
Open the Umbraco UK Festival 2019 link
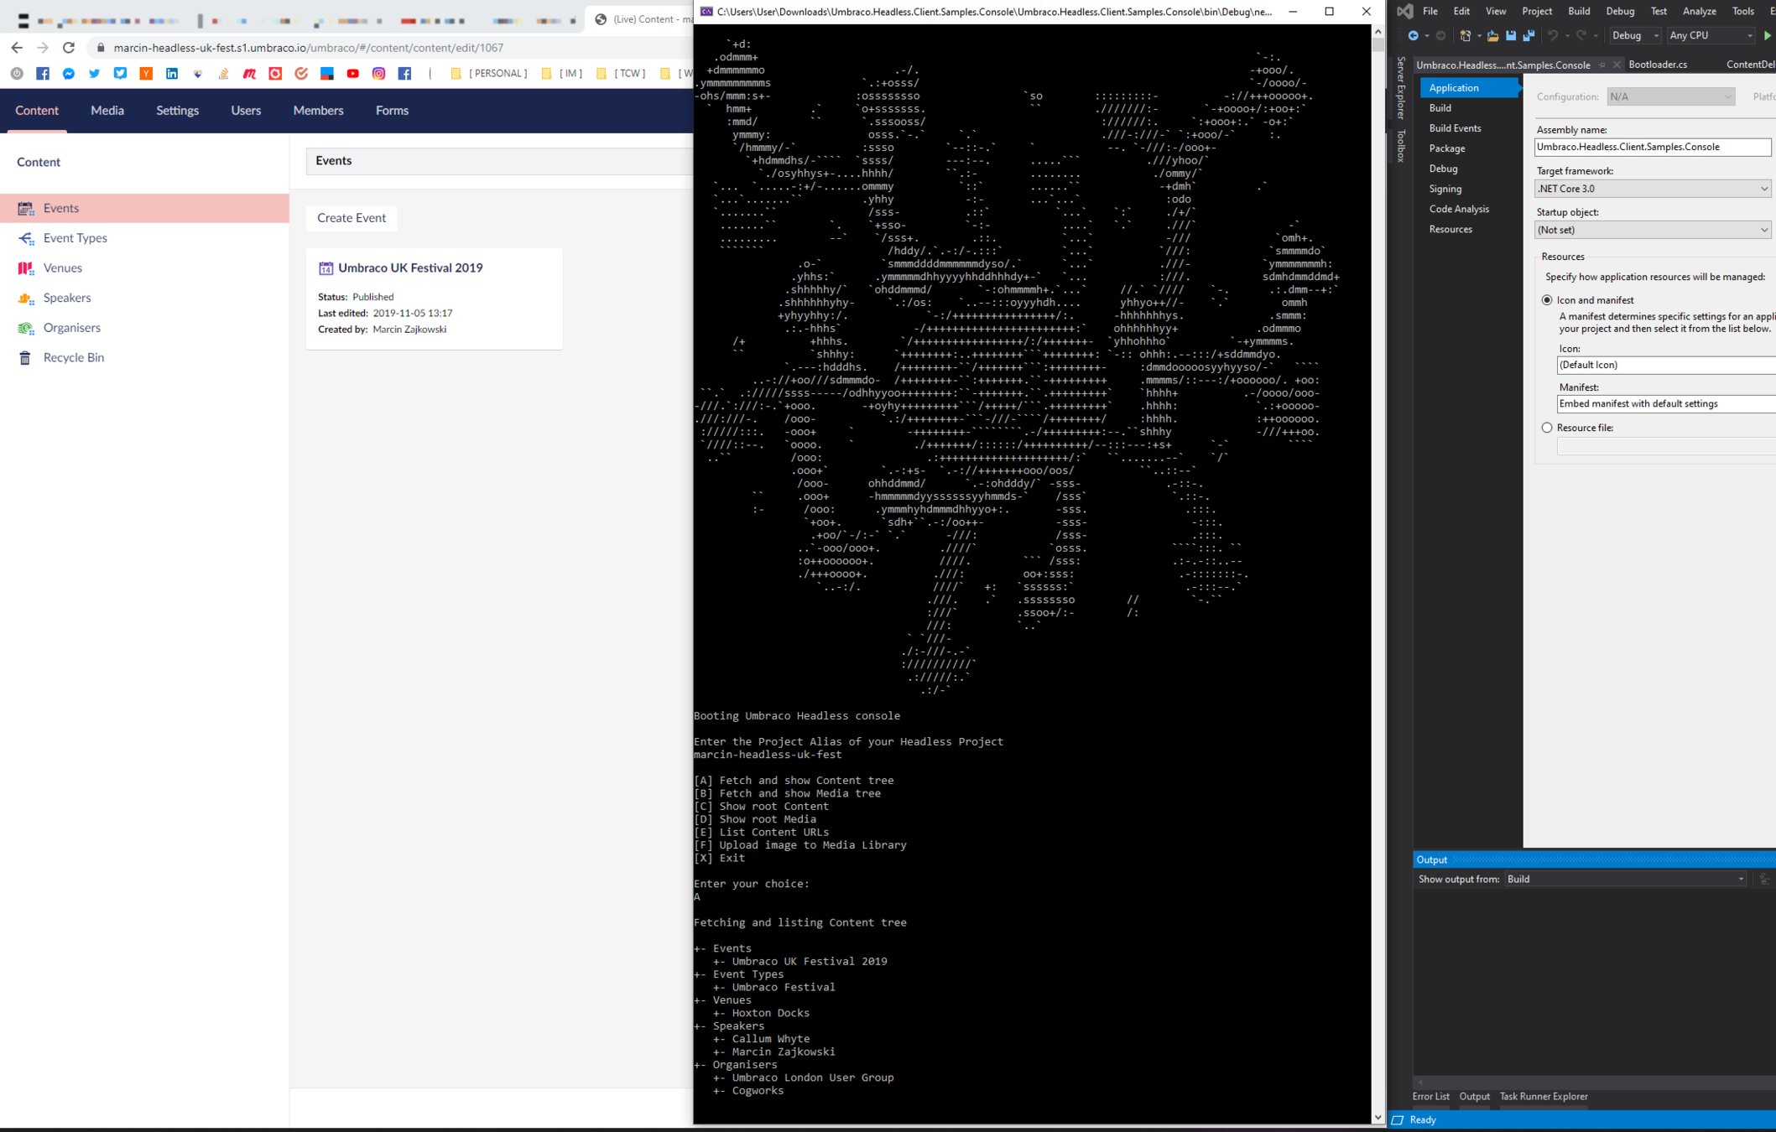tap(410, 268)
